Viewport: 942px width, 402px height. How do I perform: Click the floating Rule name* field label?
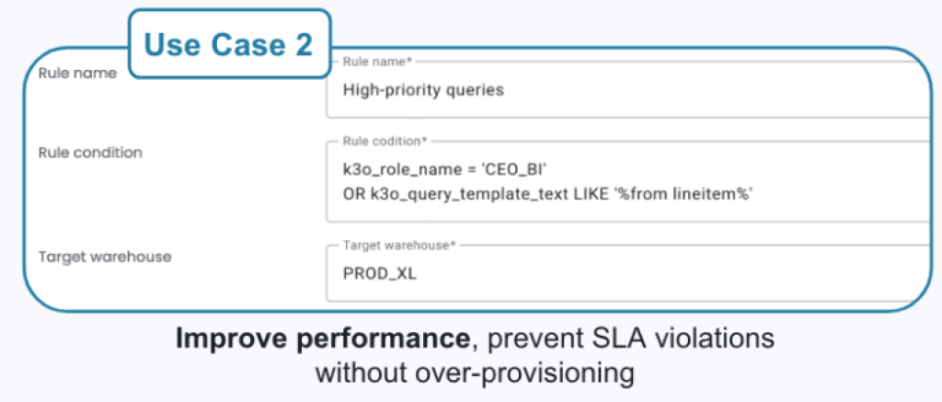[375, 62]
